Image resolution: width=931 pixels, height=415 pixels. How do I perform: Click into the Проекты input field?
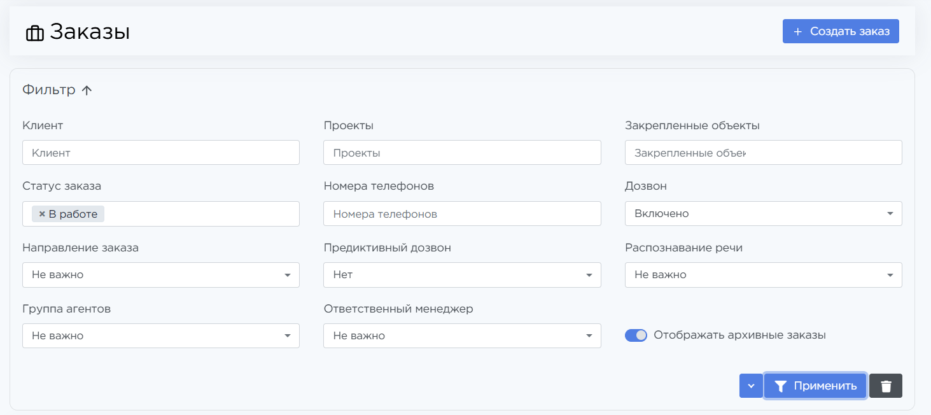pyautogui.click(x=462, y=153)
